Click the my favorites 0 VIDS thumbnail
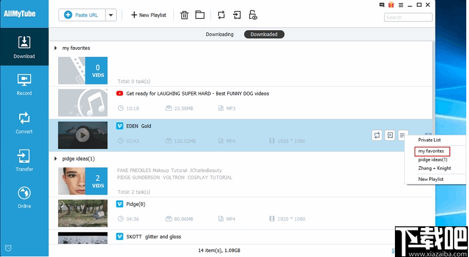 83,71
